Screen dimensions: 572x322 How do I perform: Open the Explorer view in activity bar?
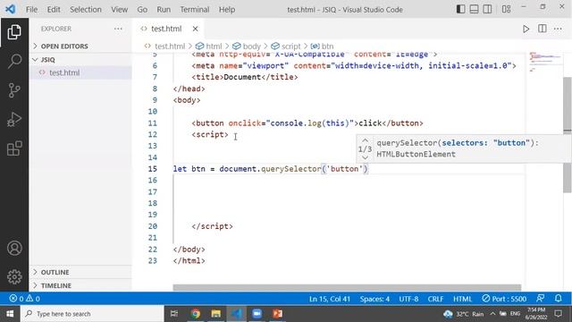[x=14, y=32]
